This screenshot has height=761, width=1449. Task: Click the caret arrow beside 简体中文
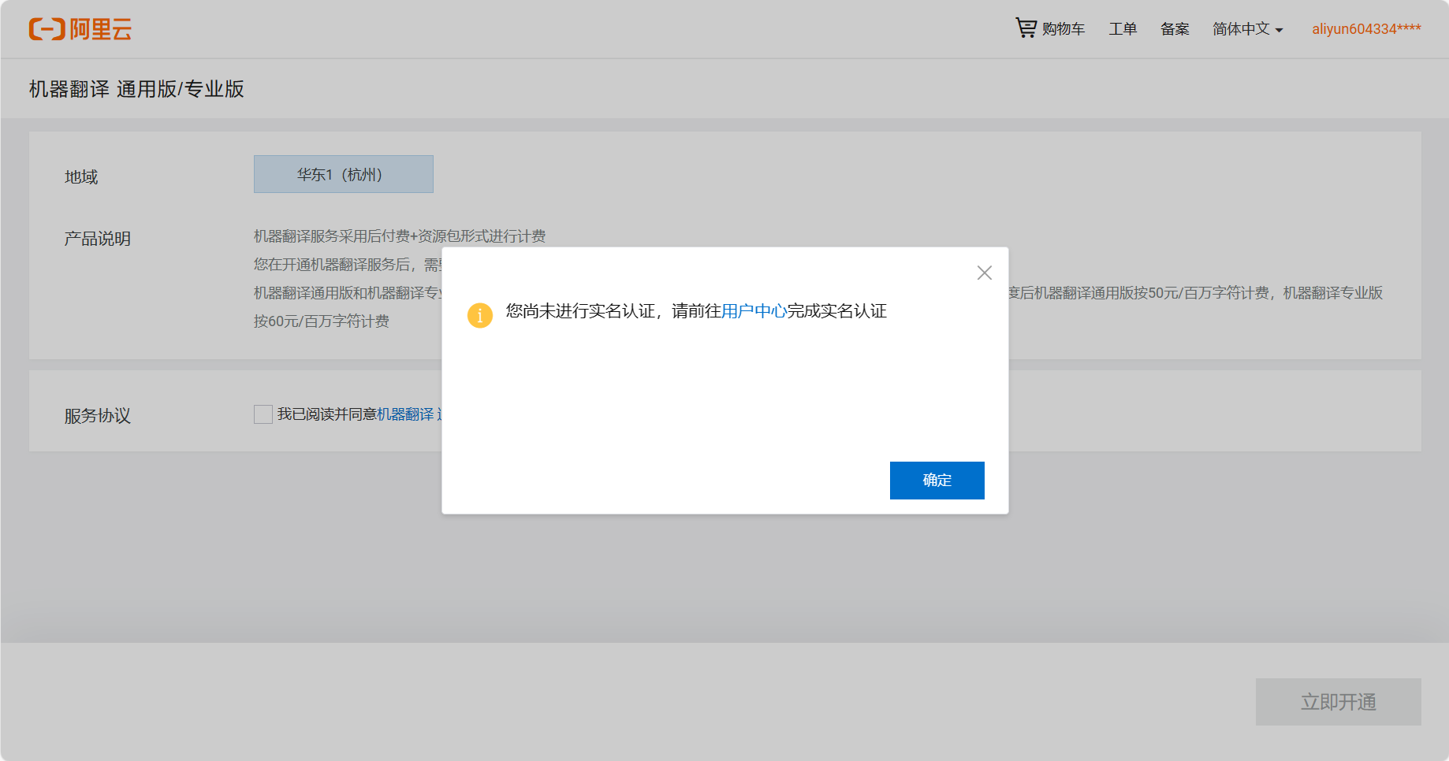pyautogui.click(x=1279, y=31)
